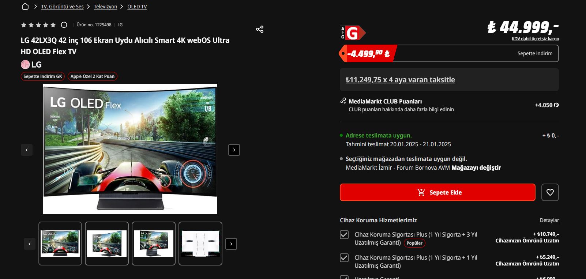This screenshot has width=586, height=279.
Task: Click KDV dahil ücretsiz kargo link
Action: pos(535,39)
